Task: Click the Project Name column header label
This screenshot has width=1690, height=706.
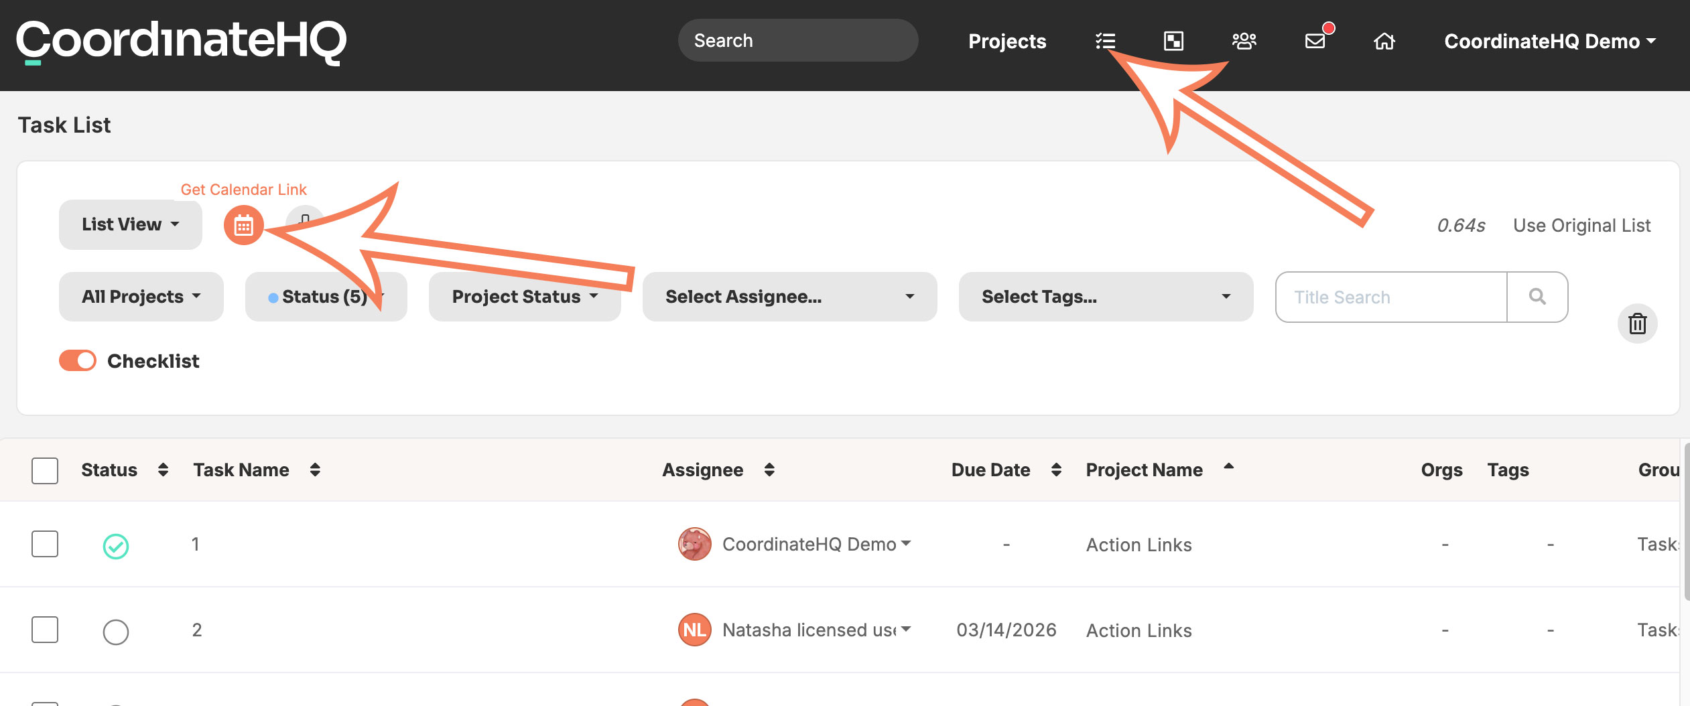Action: (1144, 470)
